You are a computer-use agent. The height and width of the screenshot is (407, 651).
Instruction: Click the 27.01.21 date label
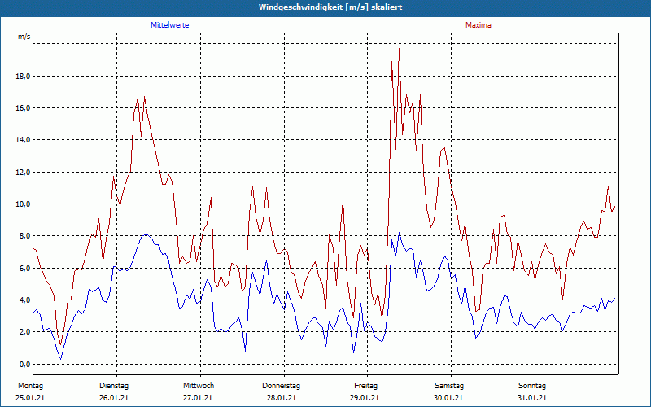(198, 398)
